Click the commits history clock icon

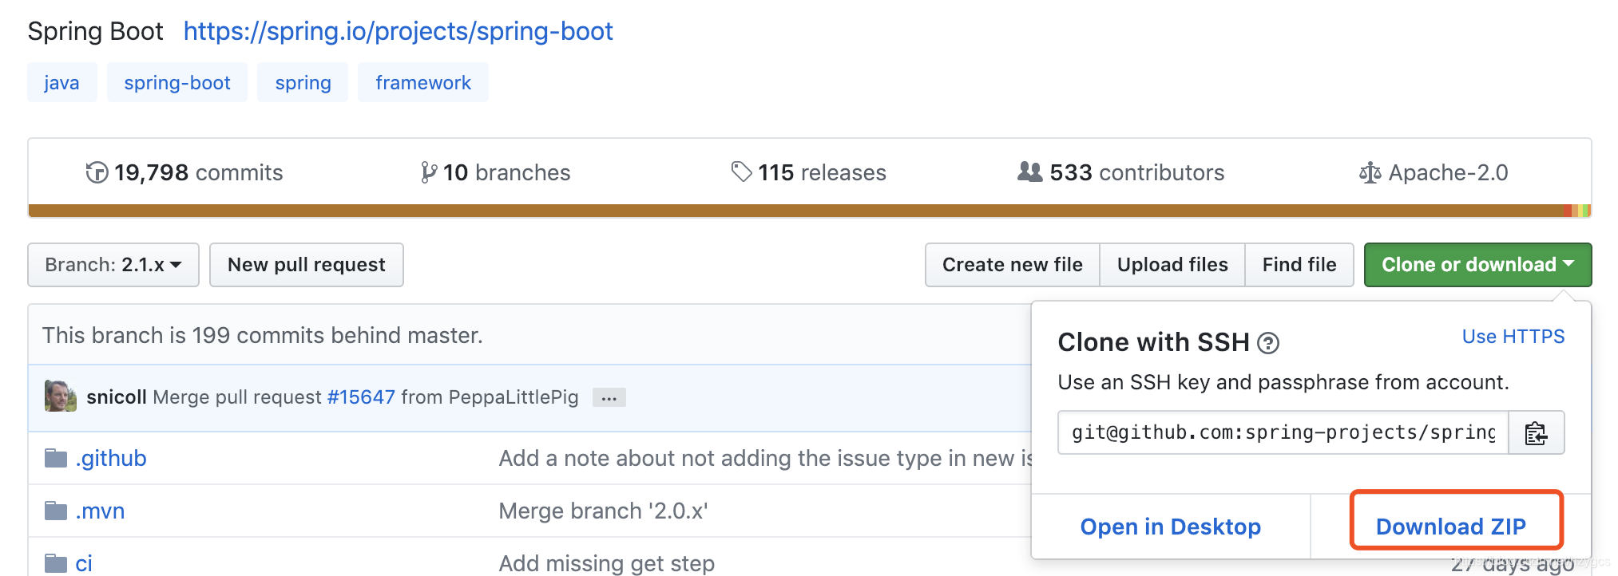coord(97,172)
